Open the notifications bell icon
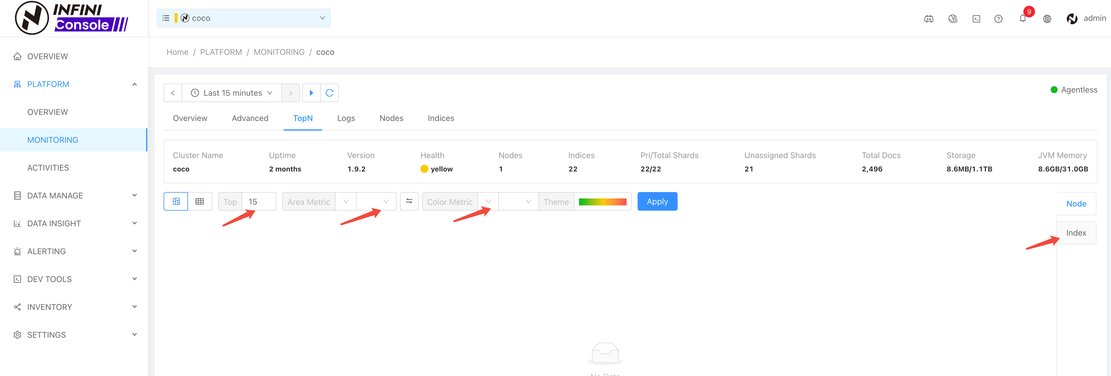This screenshot has width=1111, height=376. point(1022,19)
